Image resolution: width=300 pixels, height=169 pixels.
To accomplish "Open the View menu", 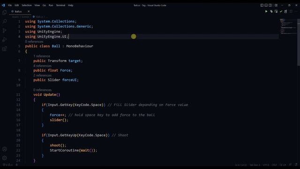I will 37,5.
